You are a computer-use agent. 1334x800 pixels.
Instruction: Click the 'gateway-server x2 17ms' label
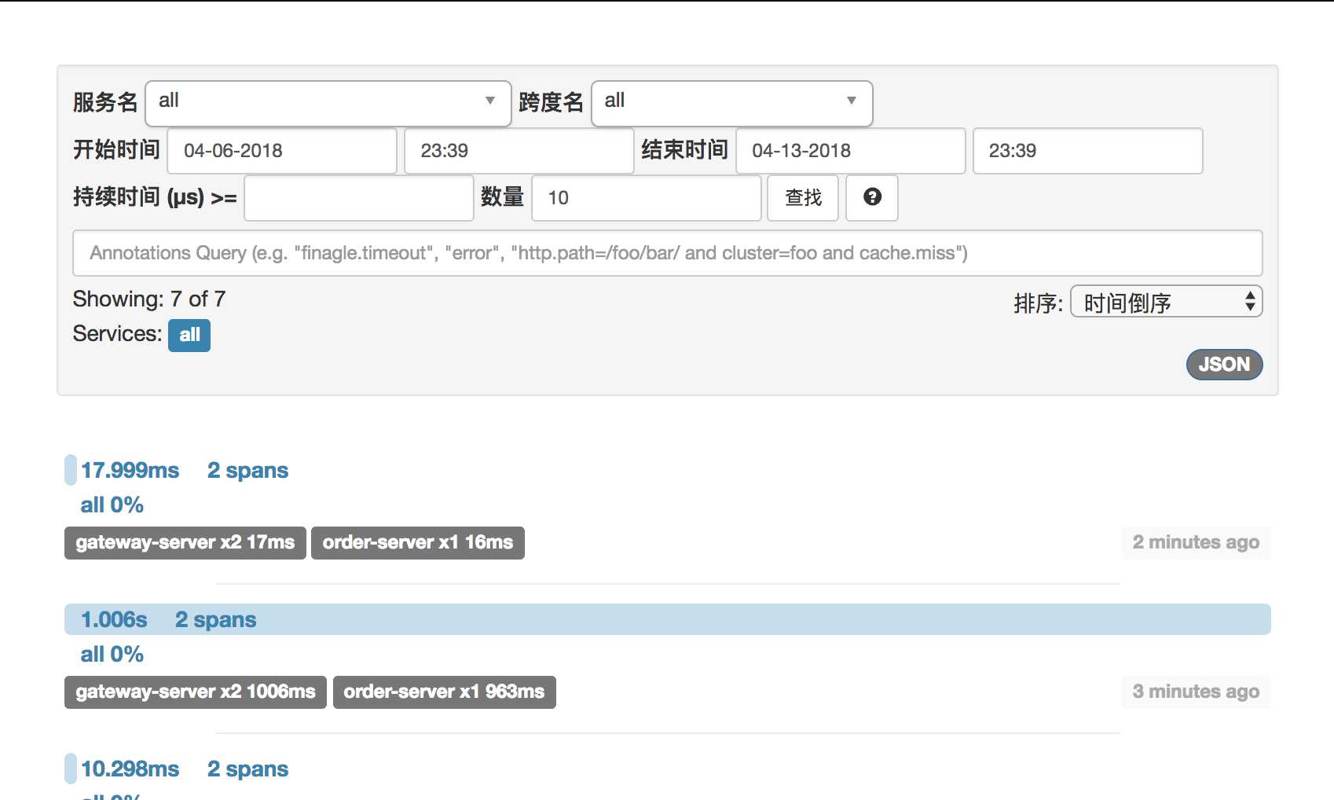click(x=185, y=543)
